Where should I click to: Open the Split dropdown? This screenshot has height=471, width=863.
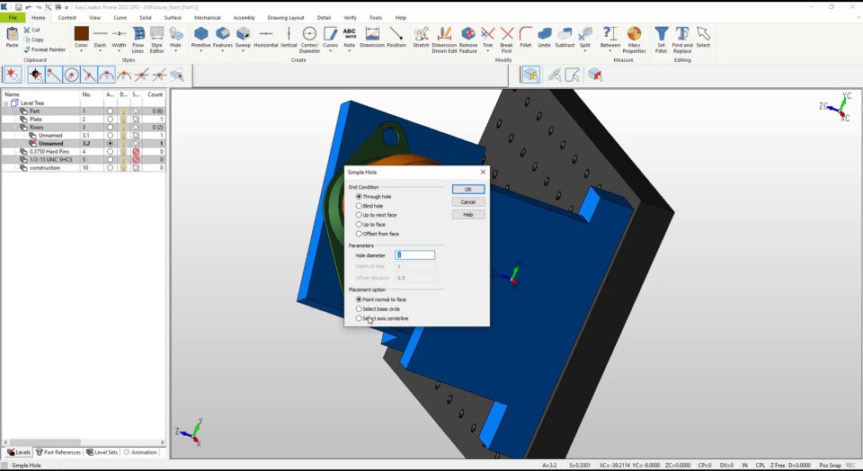tap(585, 51)
